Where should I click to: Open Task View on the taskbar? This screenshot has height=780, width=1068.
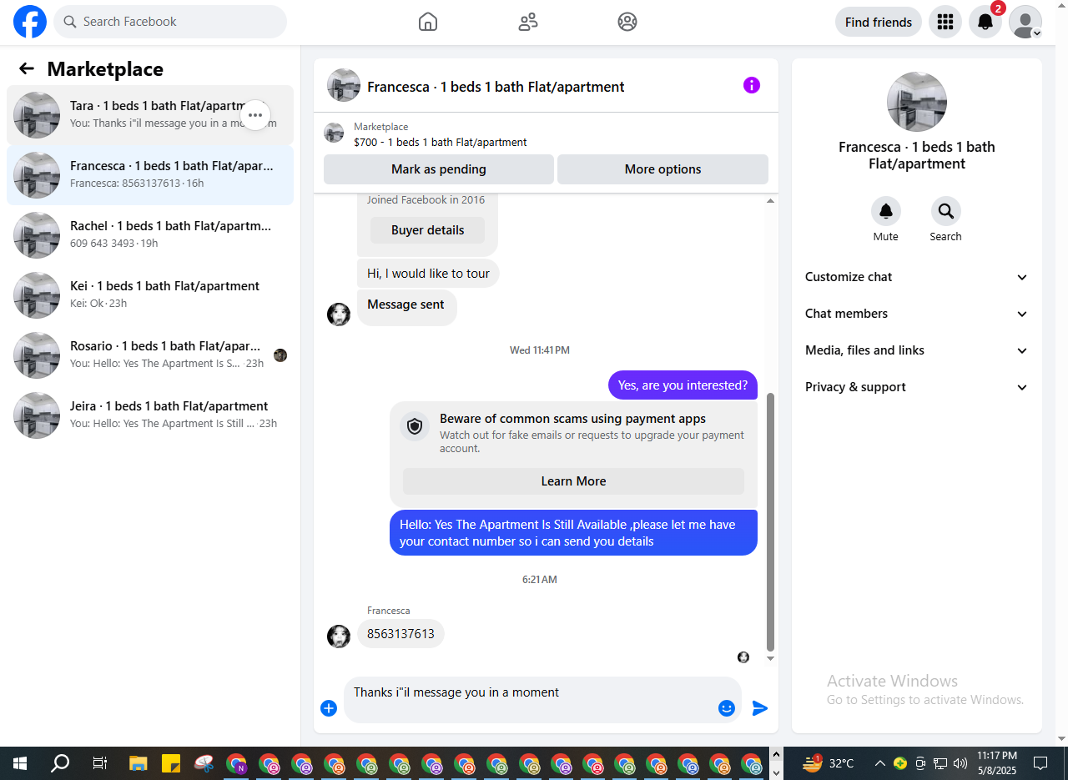pos(99,763)
